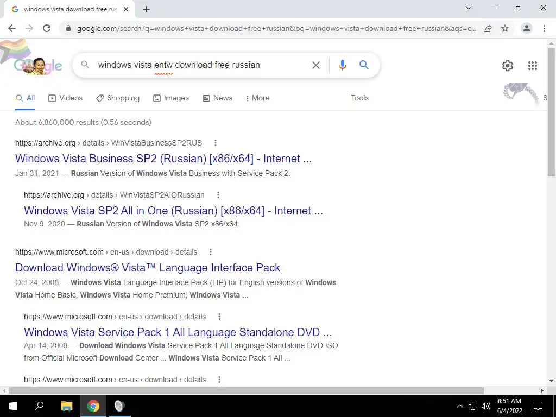The image size is (556, 417).
Task: Switch to Images results
Action: tap(171, 98)
